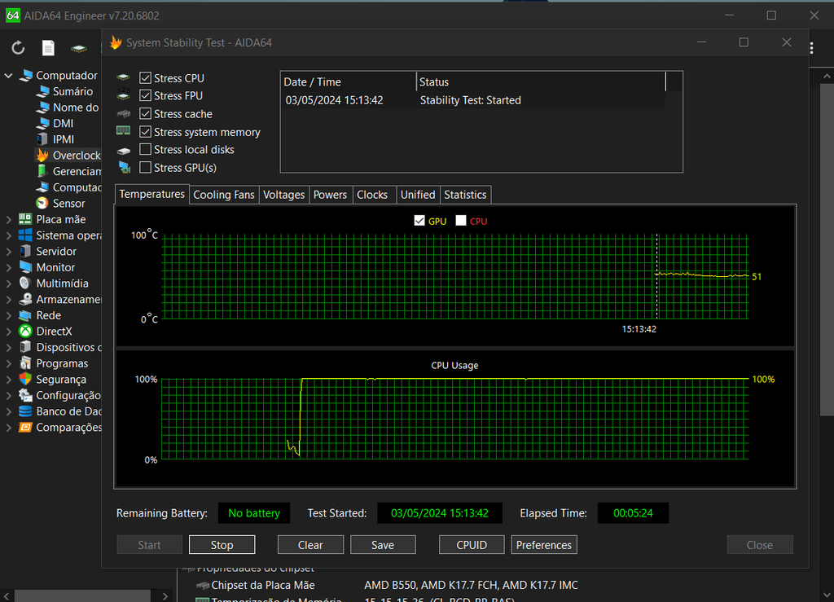Click the flame icon in System Stability Test title

coord(116,42)
